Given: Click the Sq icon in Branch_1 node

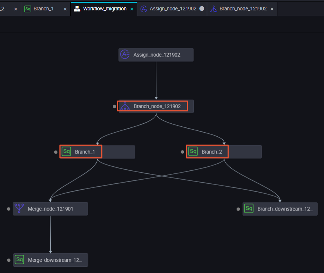Looking at the screenshot, I should tap(66, 152).
